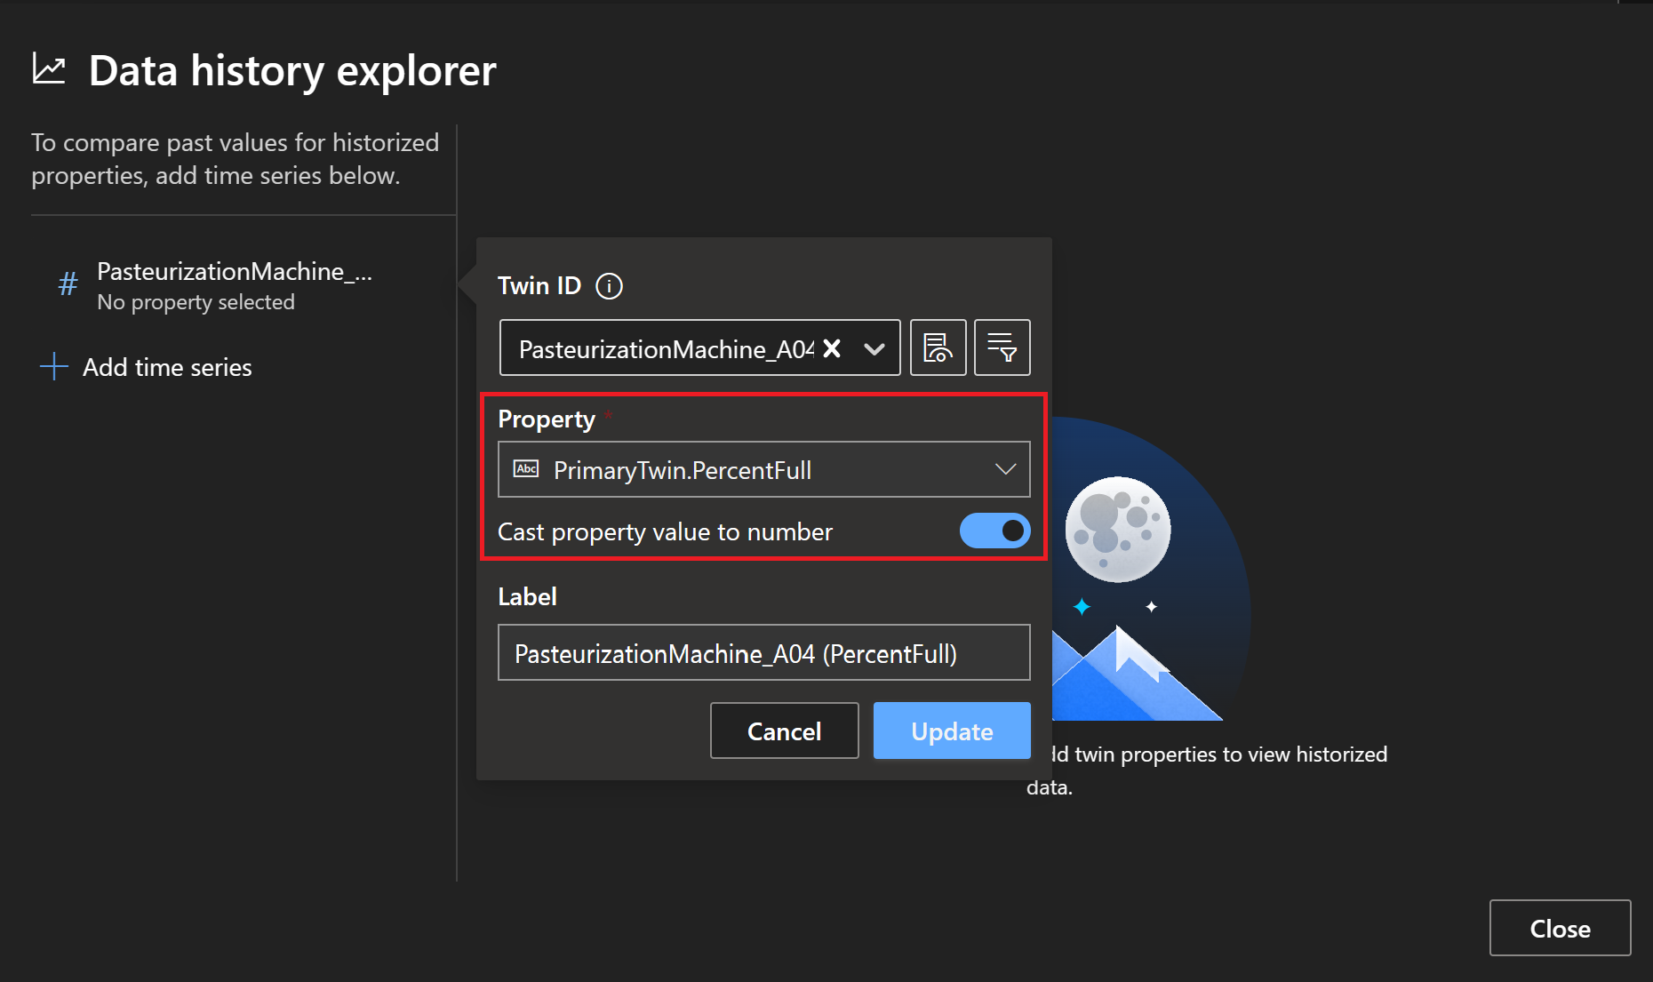Clear the PasteurizationMachine_A04 twin ID with X
Image resolution: width=1653 pixels, height=982 pixels.
[832, 348]
